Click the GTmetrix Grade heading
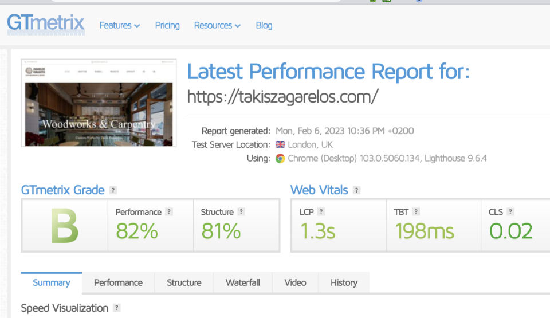This screenshot has width=550, height=318. pos(63,190)
